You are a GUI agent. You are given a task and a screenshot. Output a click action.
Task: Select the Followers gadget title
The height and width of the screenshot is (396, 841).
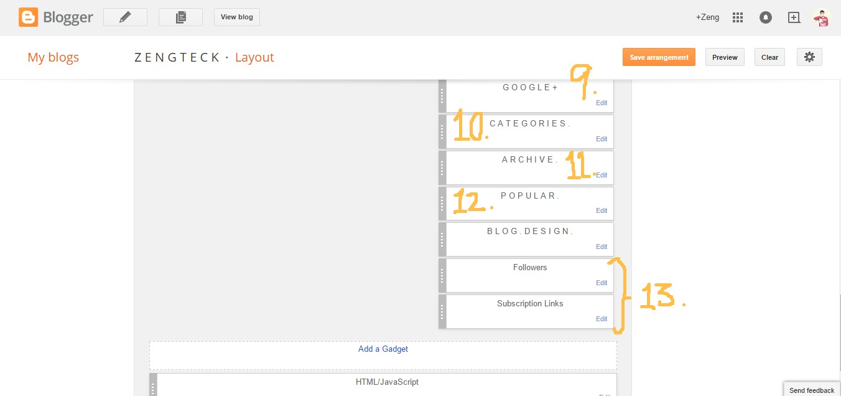[530, 268]
